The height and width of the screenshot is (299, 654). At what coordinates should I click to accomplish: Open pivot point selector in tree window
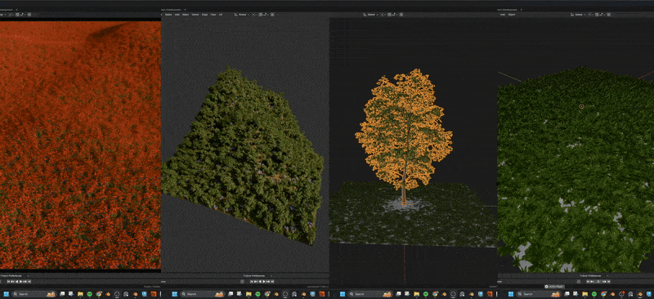click(x=383, y=14)
